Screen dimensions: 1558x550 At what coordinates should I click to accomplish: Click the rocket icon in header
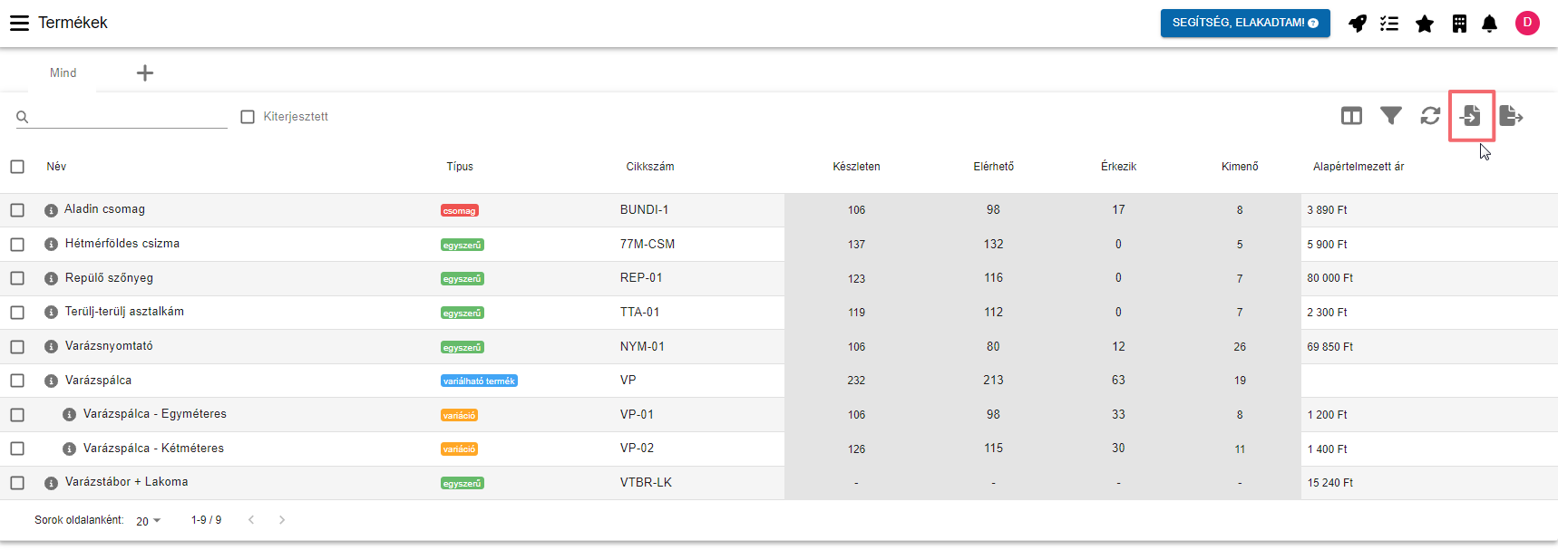1357,24
